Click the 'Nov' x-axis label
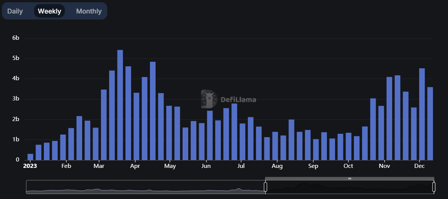 [x=385, y=166]
